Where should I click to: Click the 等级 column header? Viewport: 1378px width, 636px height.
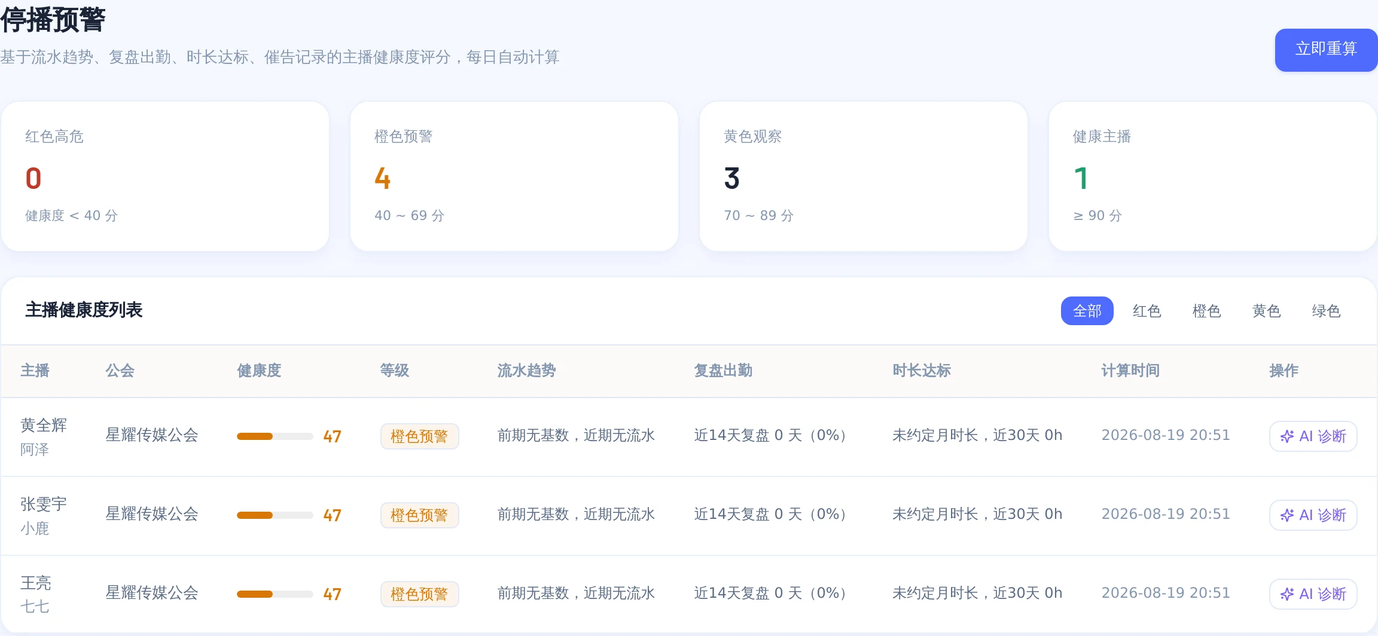(395, 371)
